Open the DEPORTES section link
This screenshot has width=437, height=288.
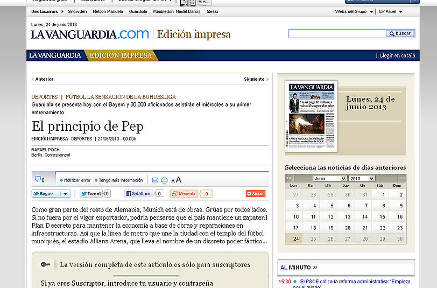click(x=44, y=97)
